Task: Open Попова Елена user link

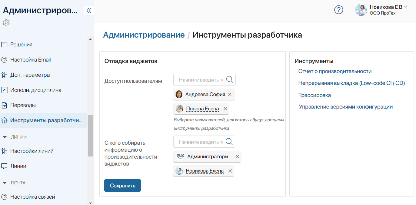Action: [202, 109]
